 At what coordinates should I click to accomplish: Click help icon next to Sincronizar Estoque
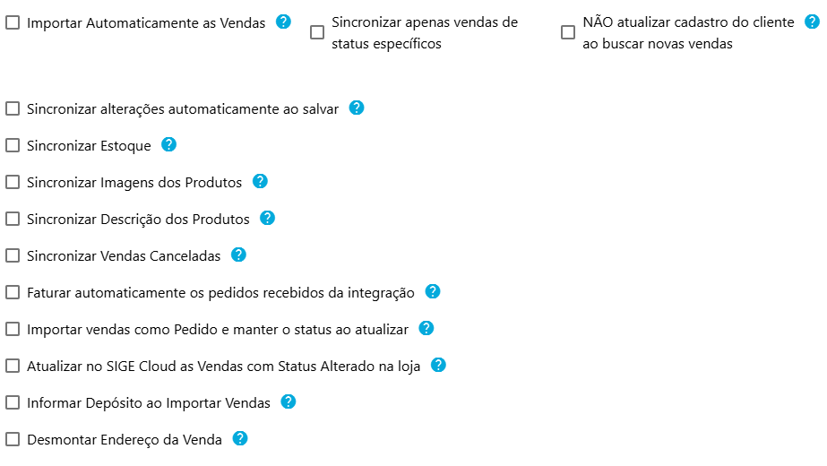pyautogui.click(x=168, y=144)
